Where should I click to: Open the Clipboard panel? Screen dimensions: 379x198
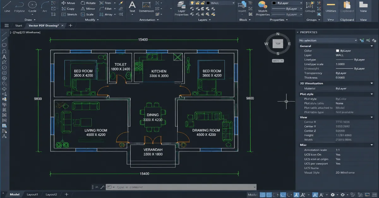[x=347, y=7]
